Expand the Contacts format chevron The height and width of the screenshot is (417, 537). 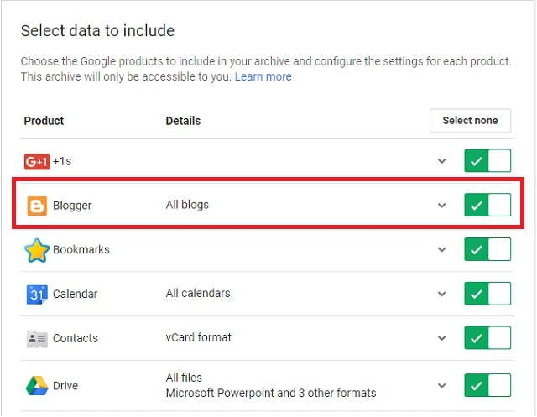click(x=442, y=339)
